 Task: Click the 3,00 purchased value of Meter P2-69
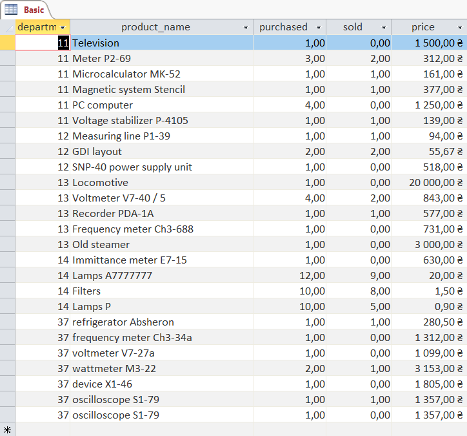[290, 58]
